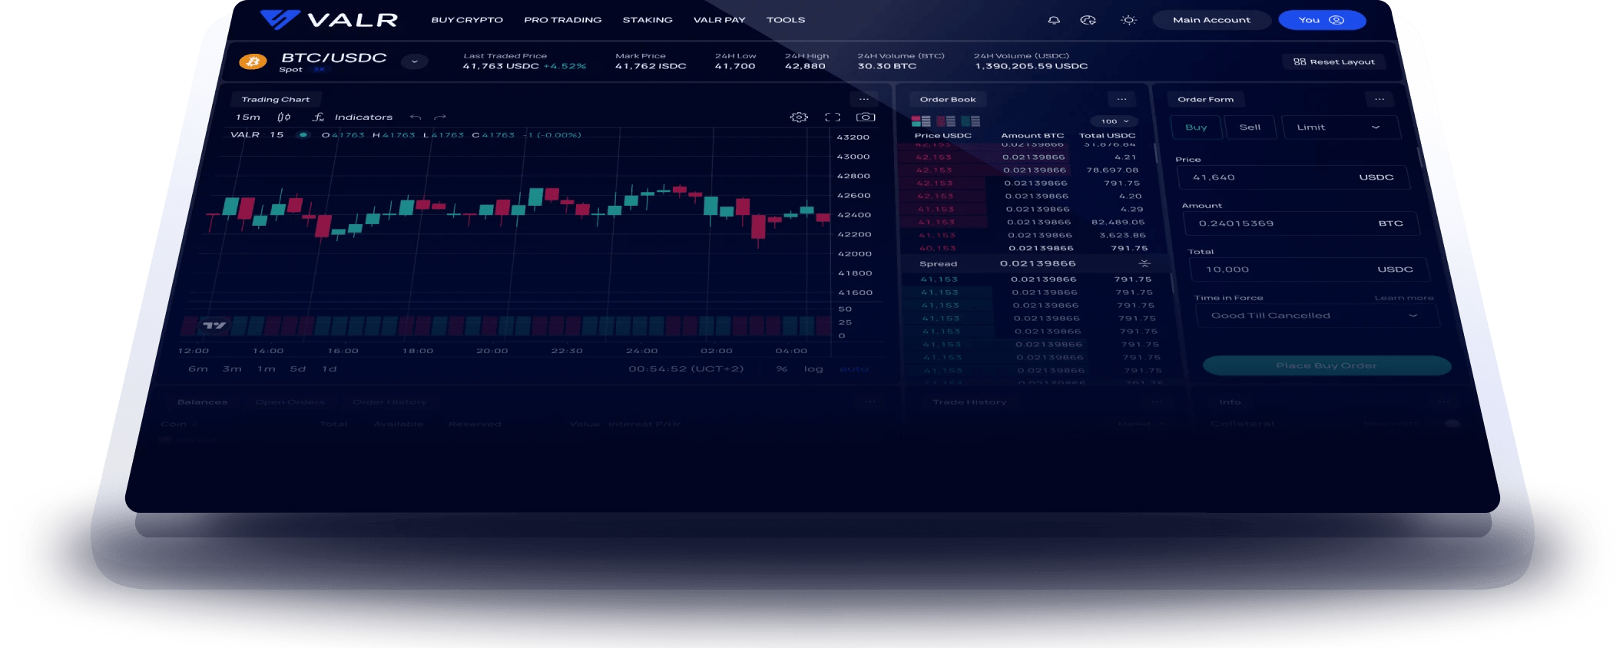Select the Trade History tab
This screenshot has width=1623, height=648.
969,402
